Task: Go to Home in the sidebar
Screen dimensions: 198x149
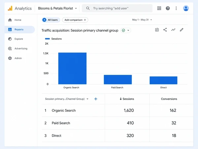Action: 19,20
